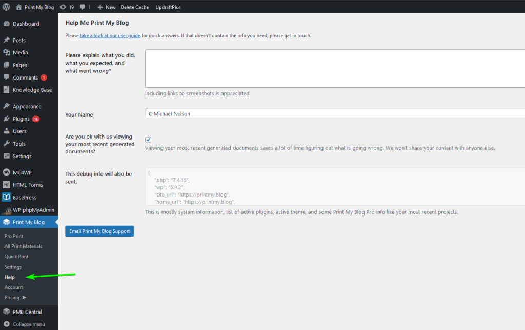Image resolution: width=525 pixels, height=330 pixels.
Task: Click the debug info text box
Action: [335, 187]
